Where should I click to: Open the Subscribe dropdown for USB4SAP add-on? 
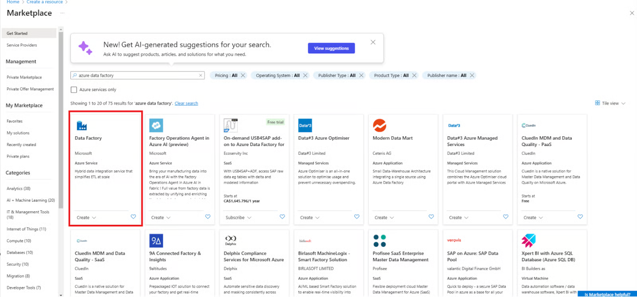(238, 217)
